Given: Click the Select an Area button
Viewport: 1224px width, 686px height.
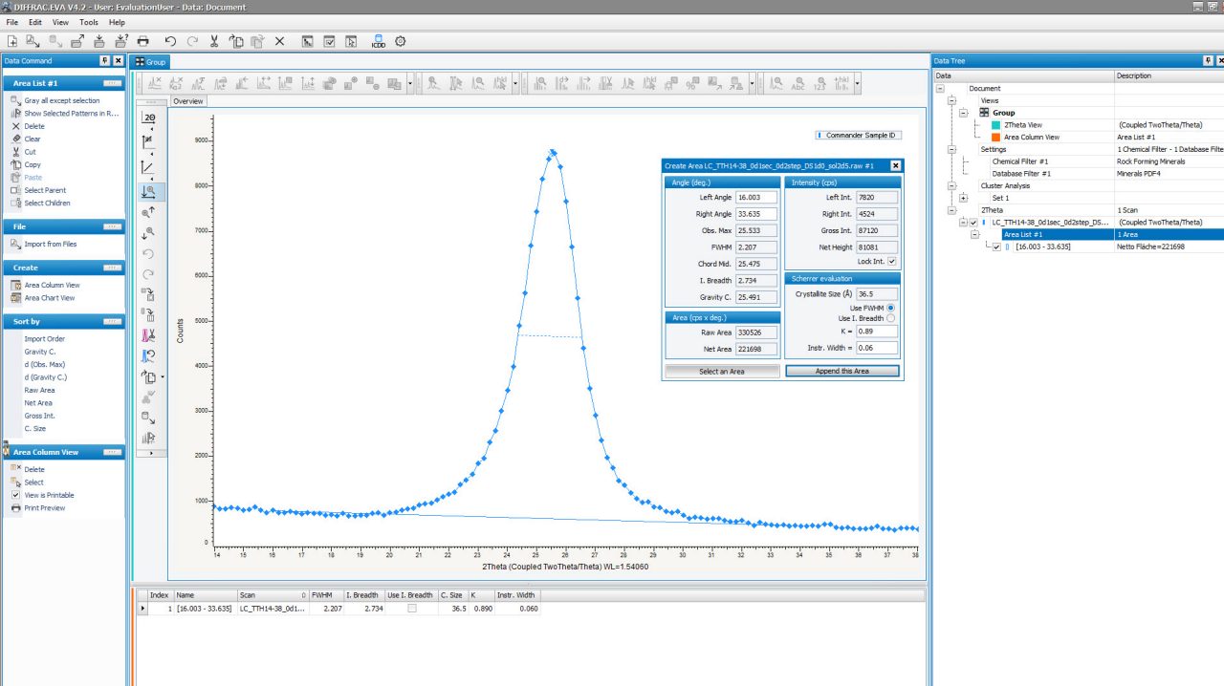Looking at the screenshot, I should (723, 371).
